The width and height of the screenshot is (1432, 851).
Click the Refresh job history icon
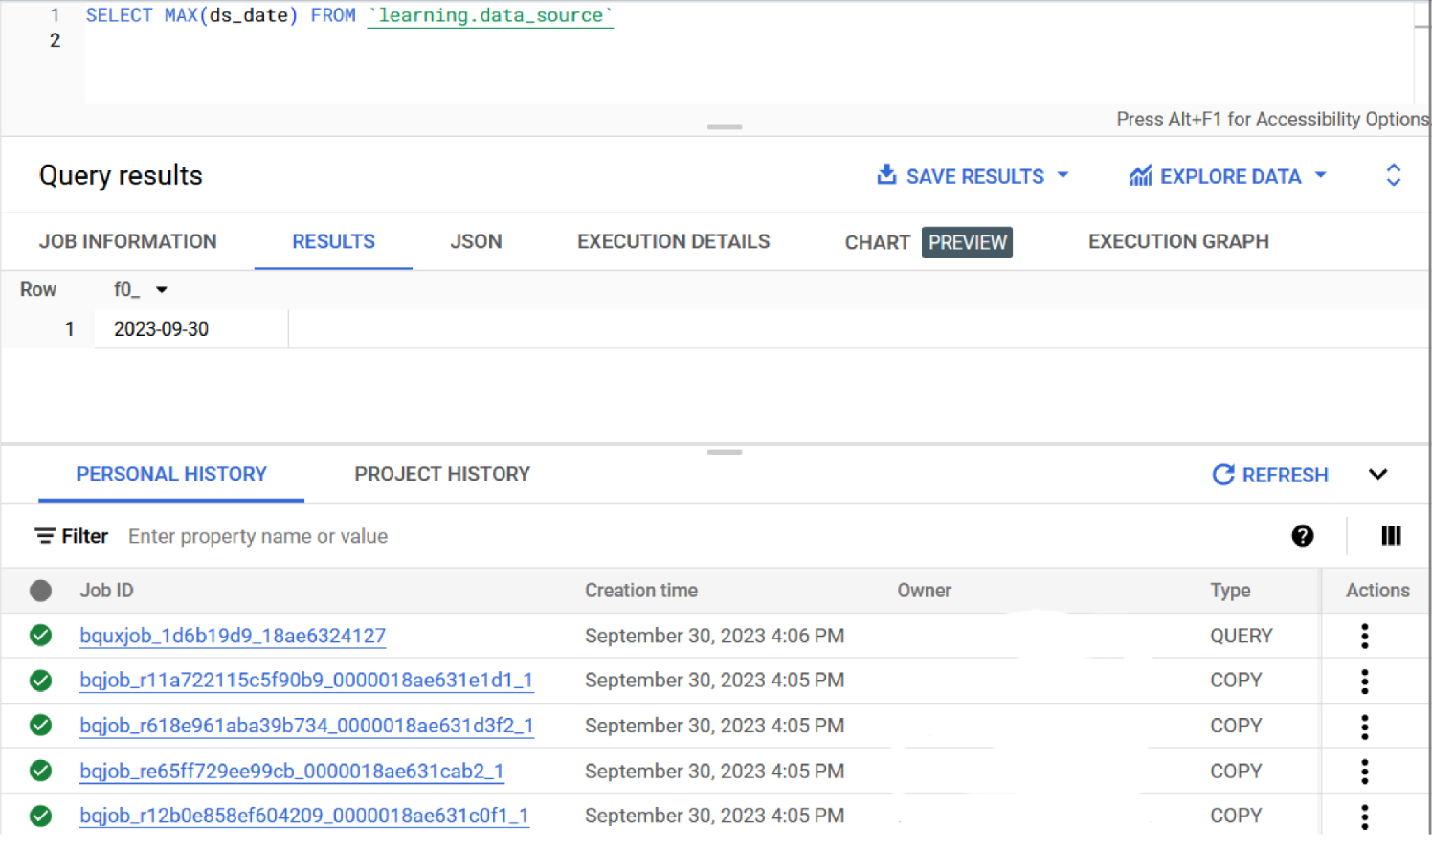coord(1222,475)
